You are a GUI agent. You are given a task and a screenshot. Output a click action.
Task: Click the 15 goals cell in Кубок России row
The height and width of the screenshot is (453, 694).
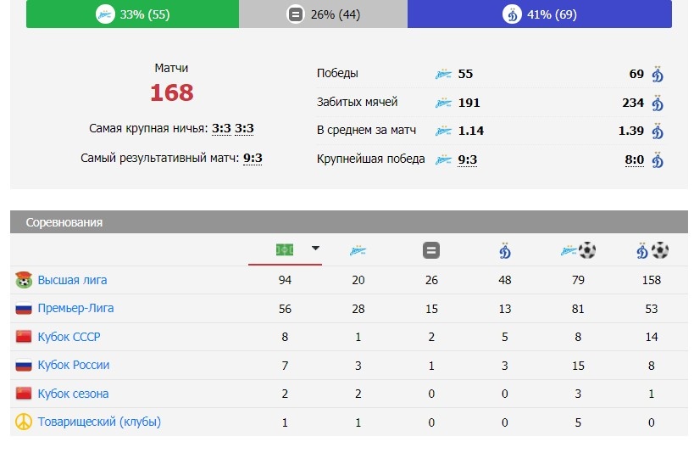coord(578,366)
